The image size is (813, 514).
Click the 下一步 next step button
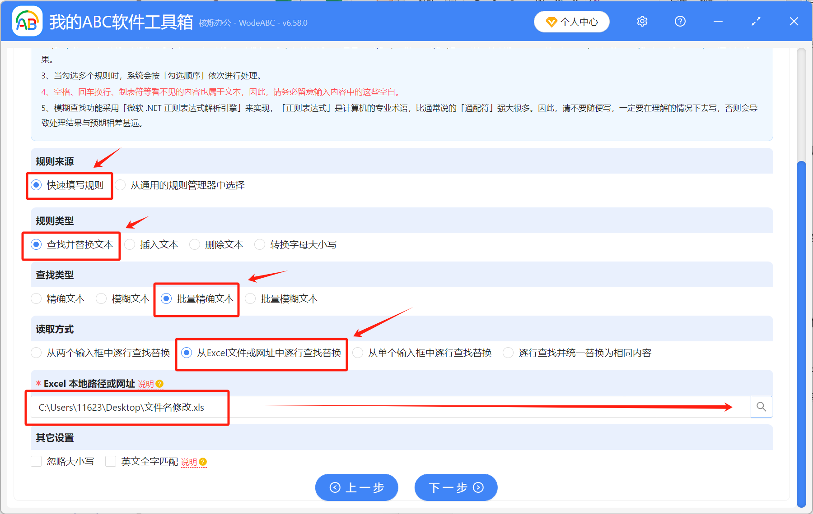[x=455, y=487]
